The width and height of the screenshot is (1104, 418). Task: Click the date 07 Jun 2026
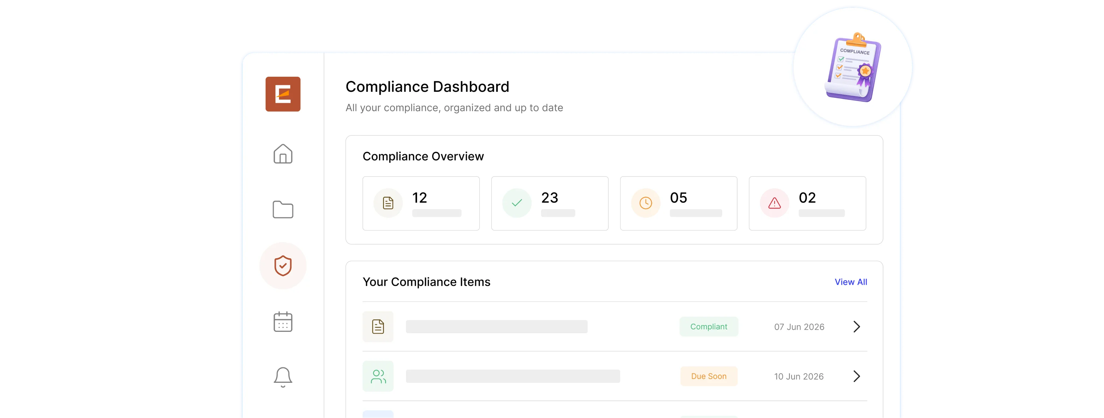799,327
